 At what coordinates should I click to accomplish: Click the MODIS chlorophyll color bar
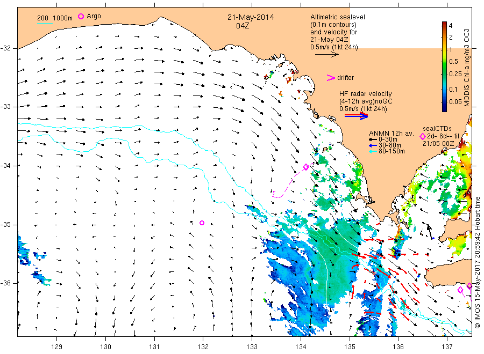444,67
